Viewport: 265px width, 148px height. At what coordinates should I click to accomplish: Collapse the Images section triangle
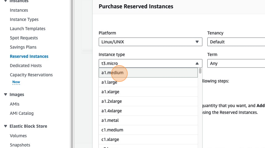[x=6, y=95]
